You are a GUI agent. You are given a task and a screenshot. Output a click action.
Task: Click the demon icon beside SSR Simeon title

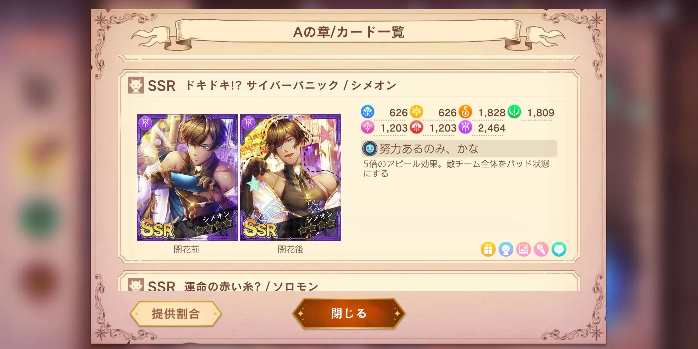point(136,85)
